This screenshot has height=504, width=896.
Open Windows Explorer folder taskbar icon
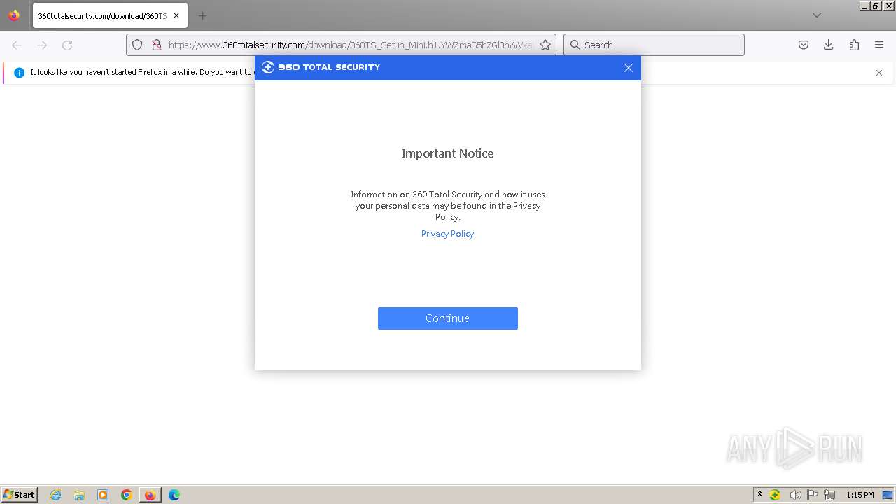click(x=79, y=495)
